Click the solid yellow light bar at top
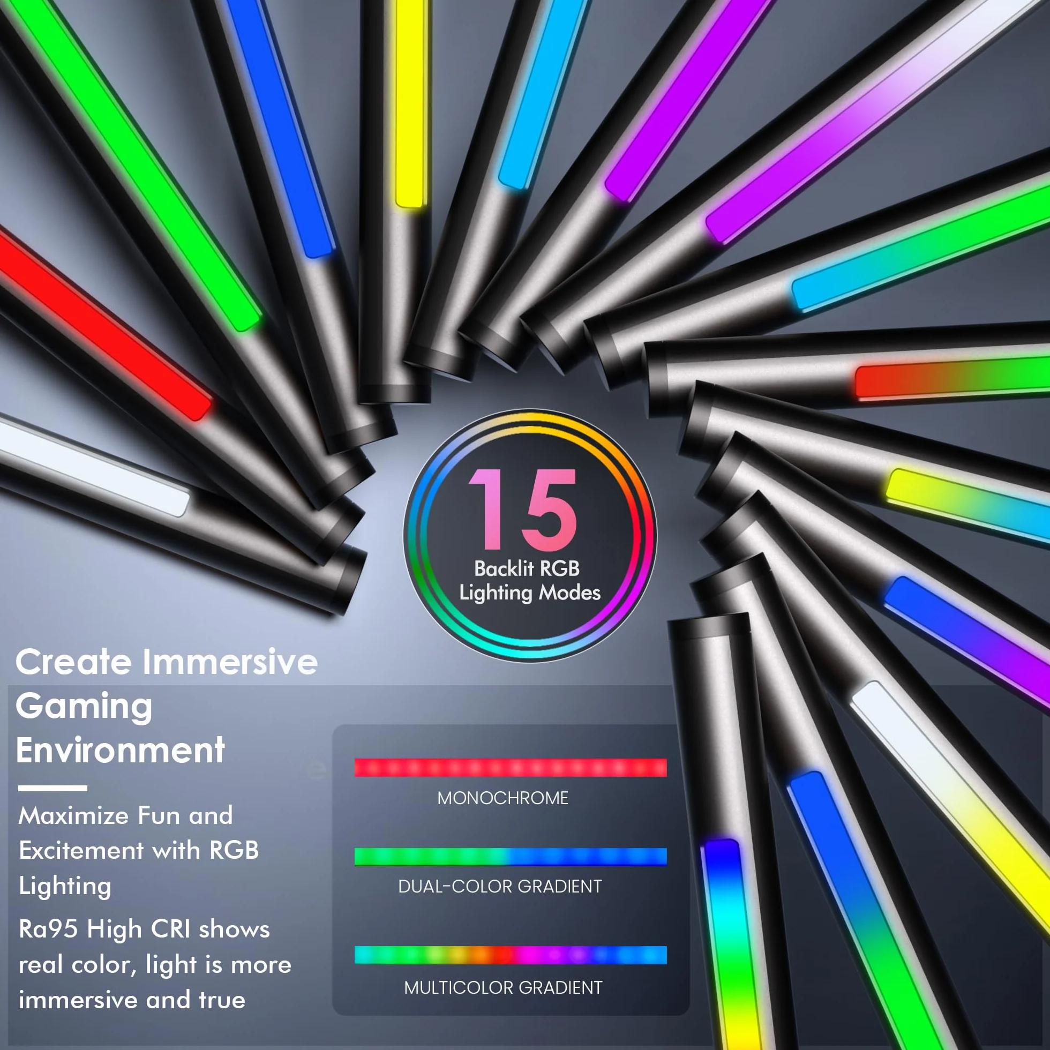The image size is (1050, 1050). (410, 103)
